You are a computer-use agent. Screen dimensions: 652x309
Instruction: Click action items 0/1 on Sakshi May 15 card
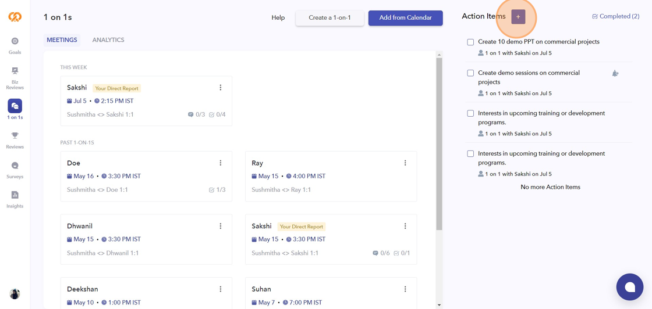(402, 253)
